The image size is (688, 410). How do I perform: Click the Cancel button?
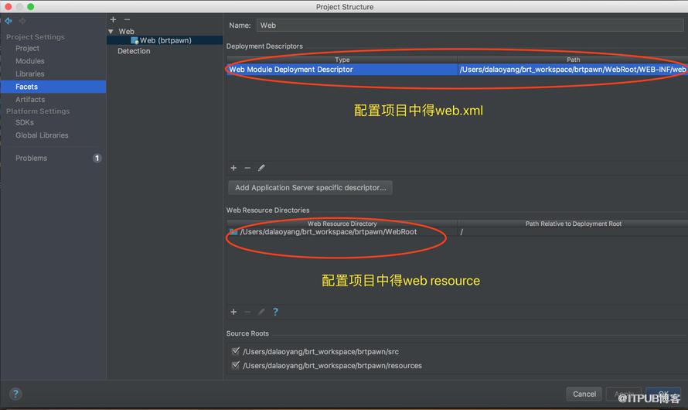click(584, 395)
